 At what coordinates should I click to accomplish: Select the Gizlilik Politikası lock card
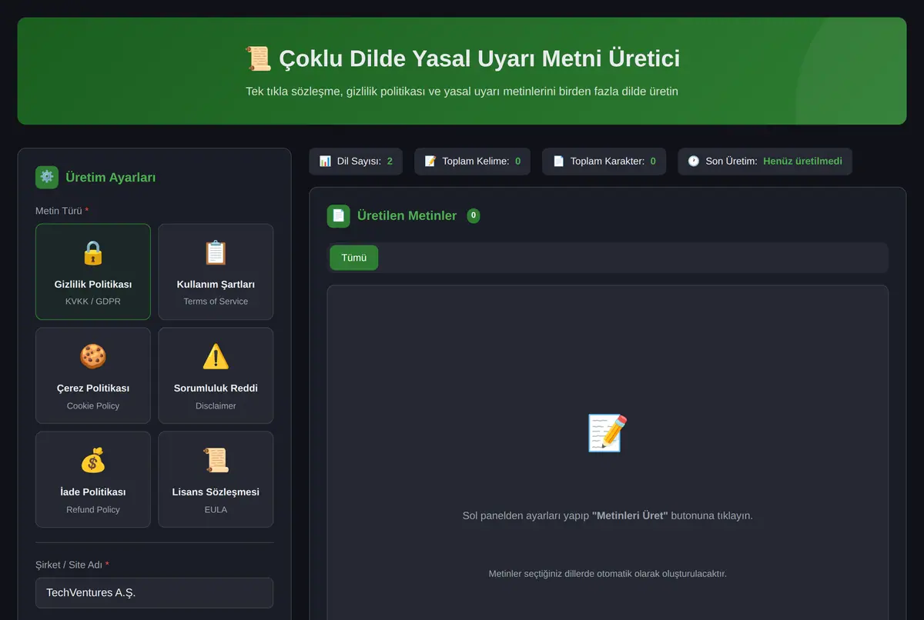coord(93,272)
